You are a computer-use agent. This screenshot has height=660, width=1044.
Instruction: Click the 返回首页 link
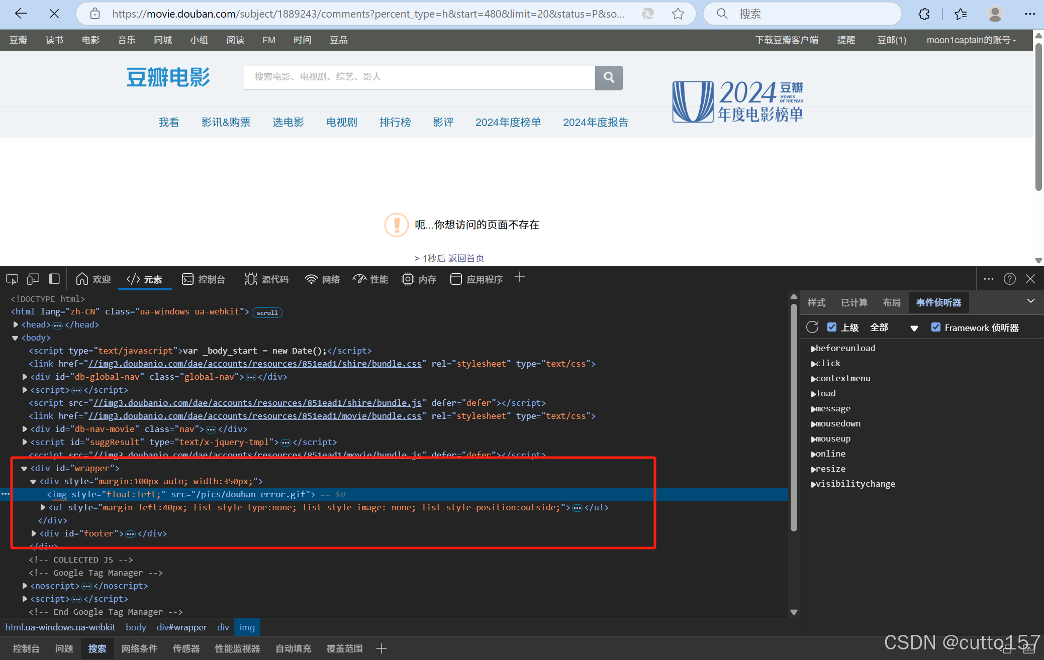coord(466,258)
